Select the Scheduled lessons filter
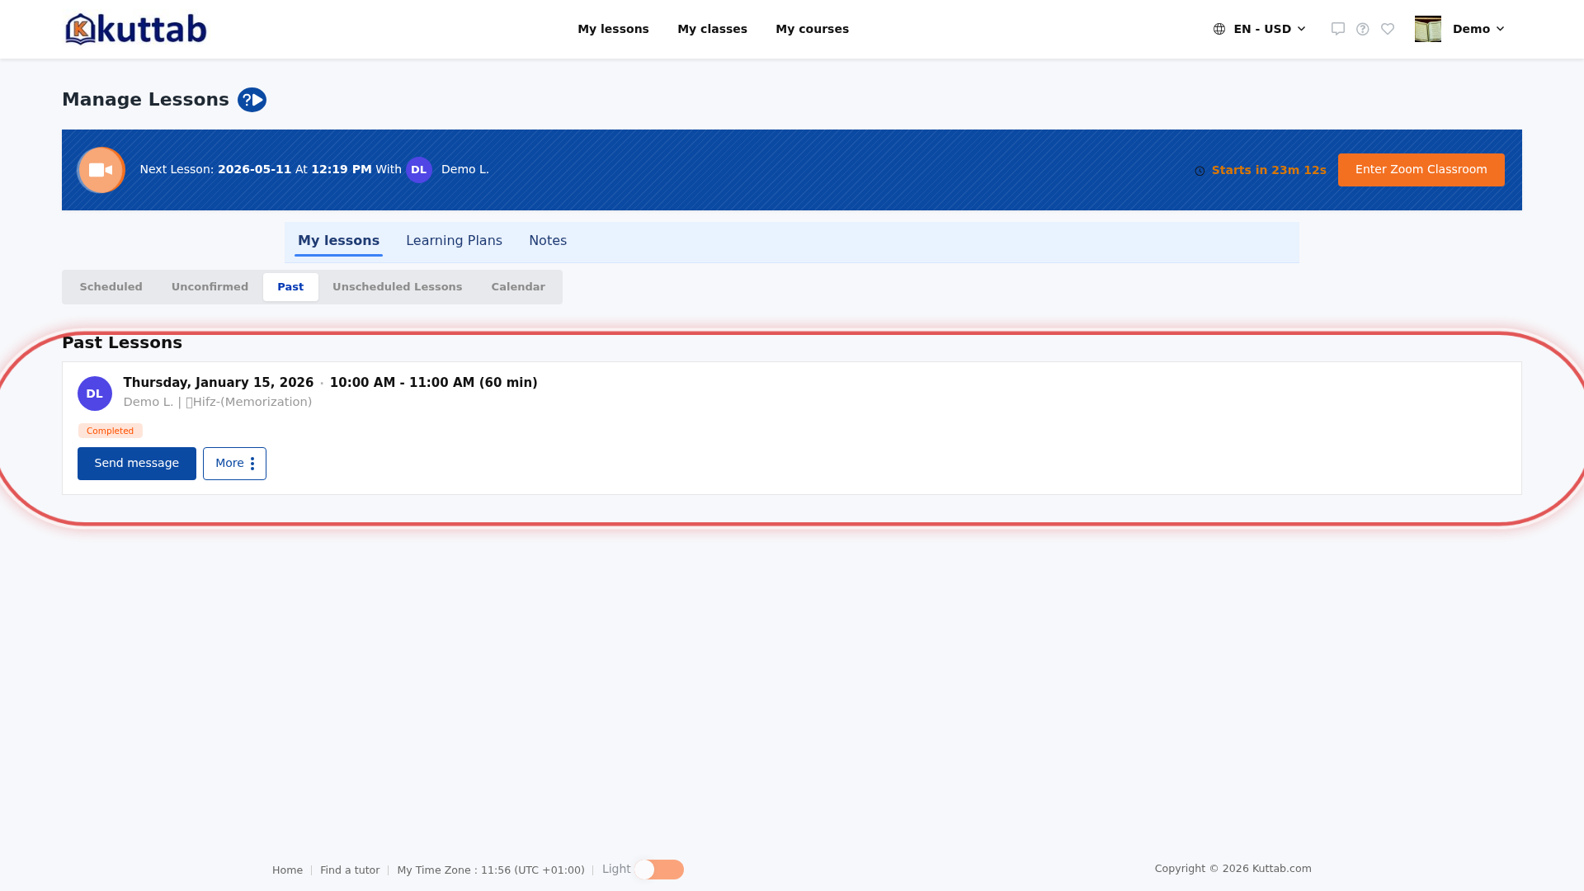This screenshot has width=1584, height=891. pyautogui.click(x=111, y=287)
